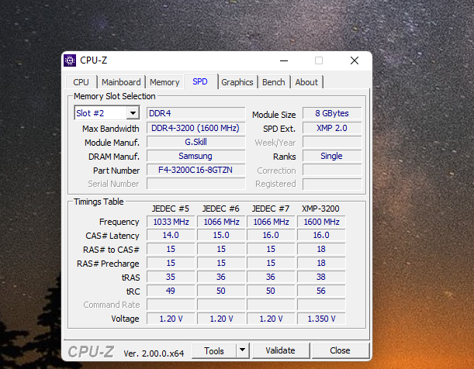Select the Max Bandwidth DDR4-3200 value
The height and width of the screenshot is (369, 474).
(x=196, y=128)
